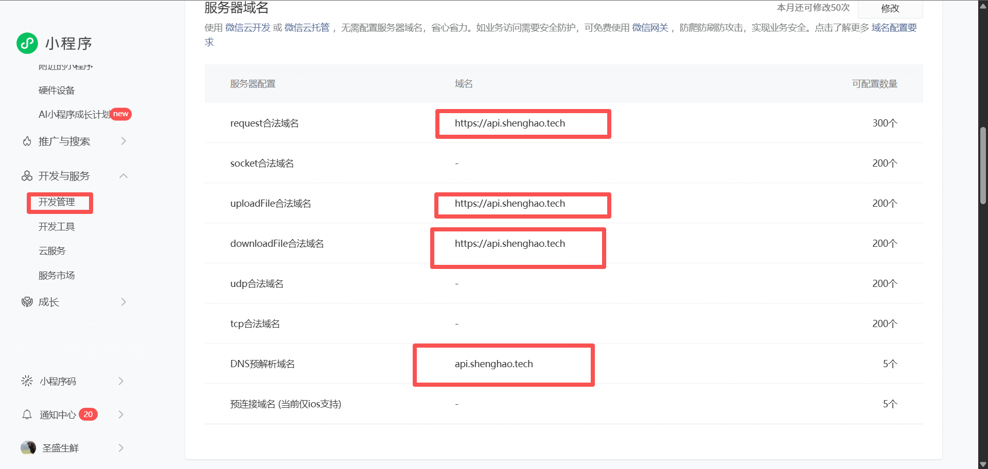Screen dimensions: 988x469
Task: Click the 开发与服务 module icon
Action: (27, 176)
